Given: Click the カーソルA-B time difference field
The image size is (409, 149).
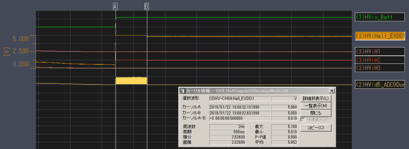Looking at the screenshot, I should click(x=240, y=118).
